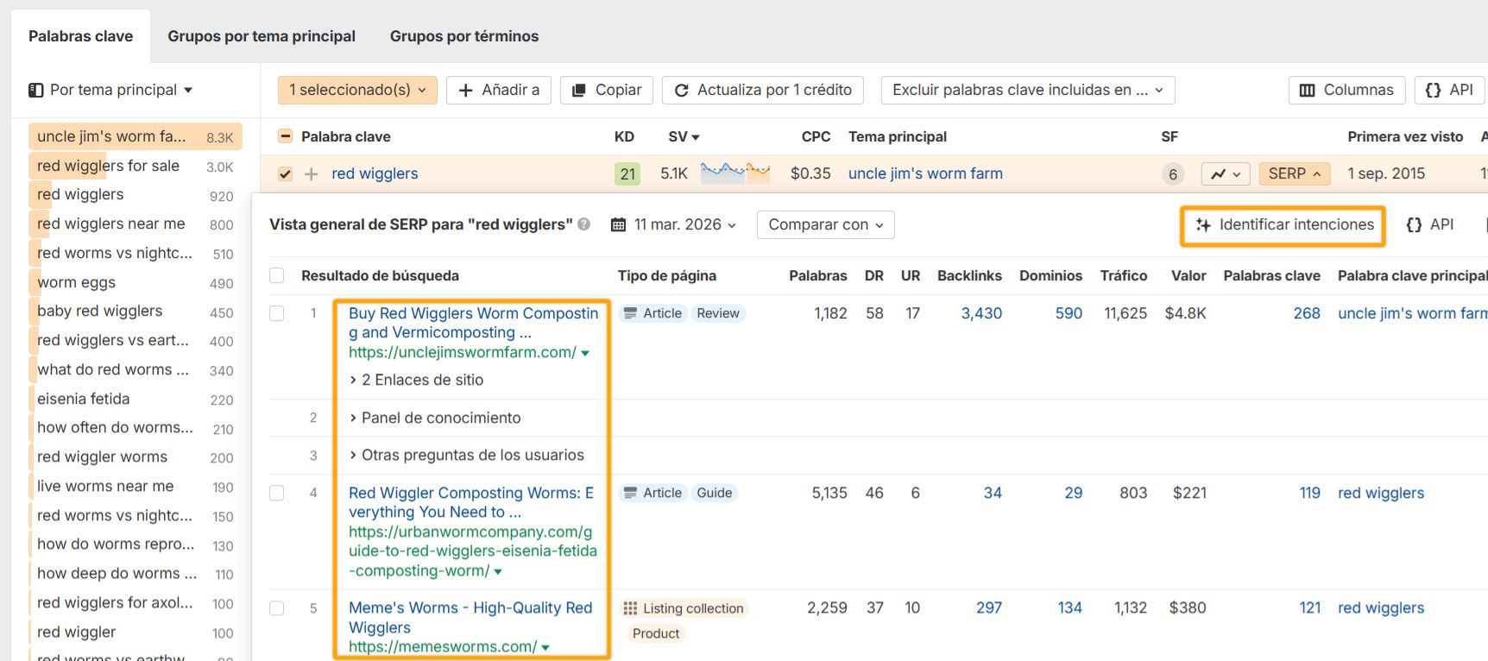
Task: Switch to Grupos por tema principal tab
Action: [262, 36]
